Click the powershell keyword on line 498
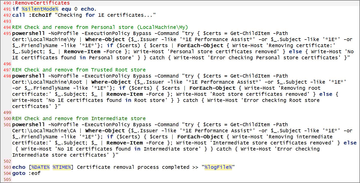Screen dimensions: 360x183 click(x=28, y=76)
